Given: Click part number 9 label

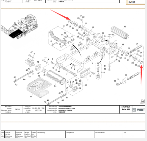Looking at the screenshot, I should (53, 59).
